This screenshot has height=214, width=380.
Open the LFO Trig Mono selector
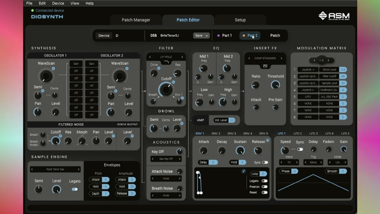[313, 162]
